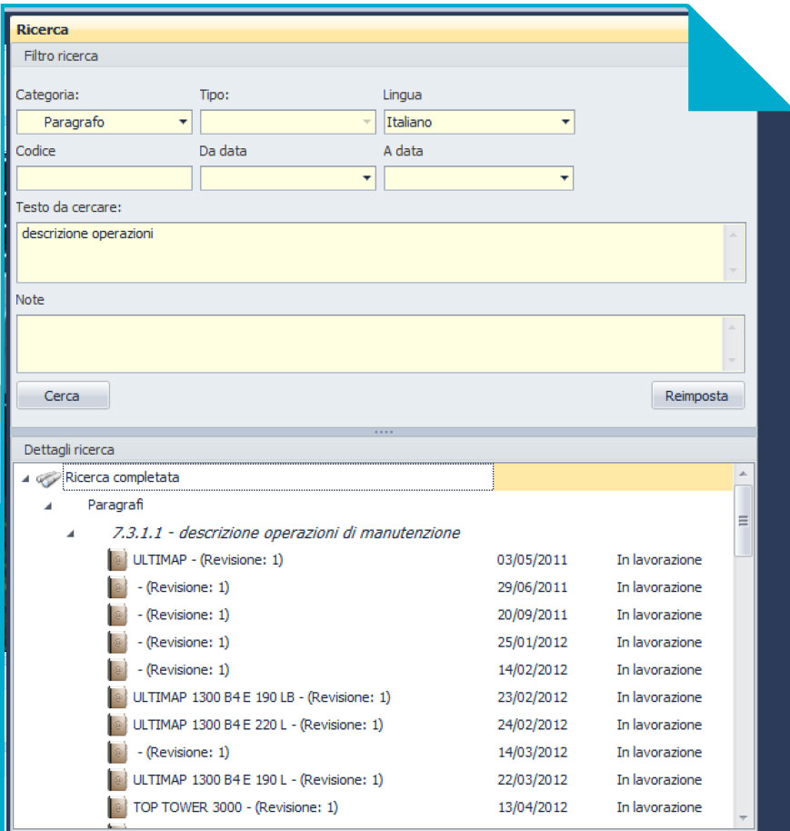Open the A data date picker
The height and width of the screenshot is (831, 790).
(x=565, y=178)
